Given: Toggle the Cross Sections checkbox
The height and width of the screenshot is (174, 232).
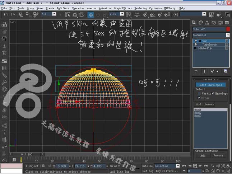Looking at the screenshot, I should (x=199, y=98).
